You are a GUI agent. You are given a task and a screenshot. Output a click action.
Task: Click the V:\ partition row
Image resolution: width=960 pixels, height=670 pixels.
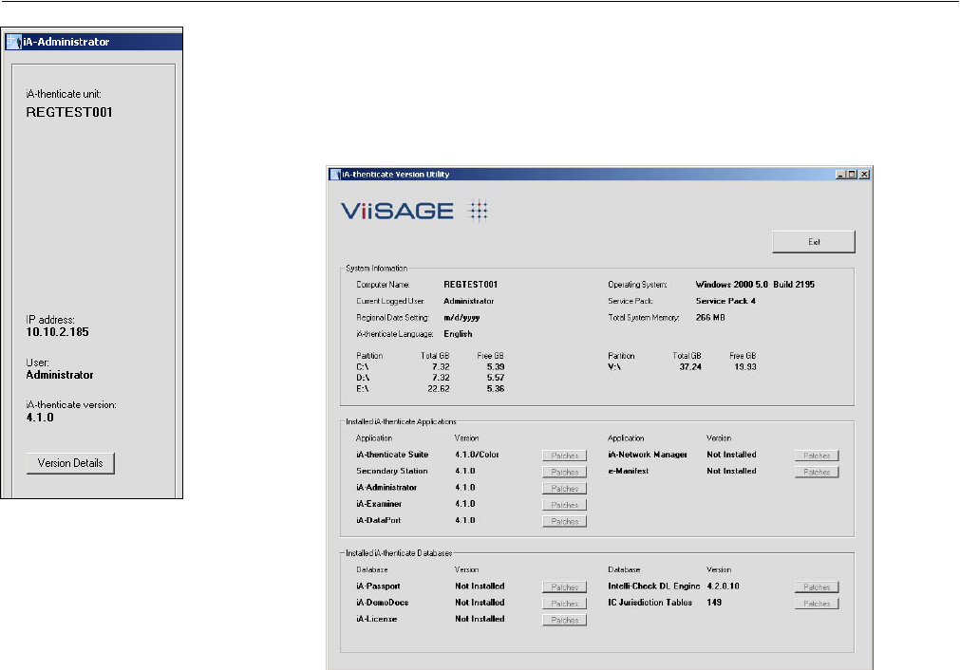click(682, 367)
